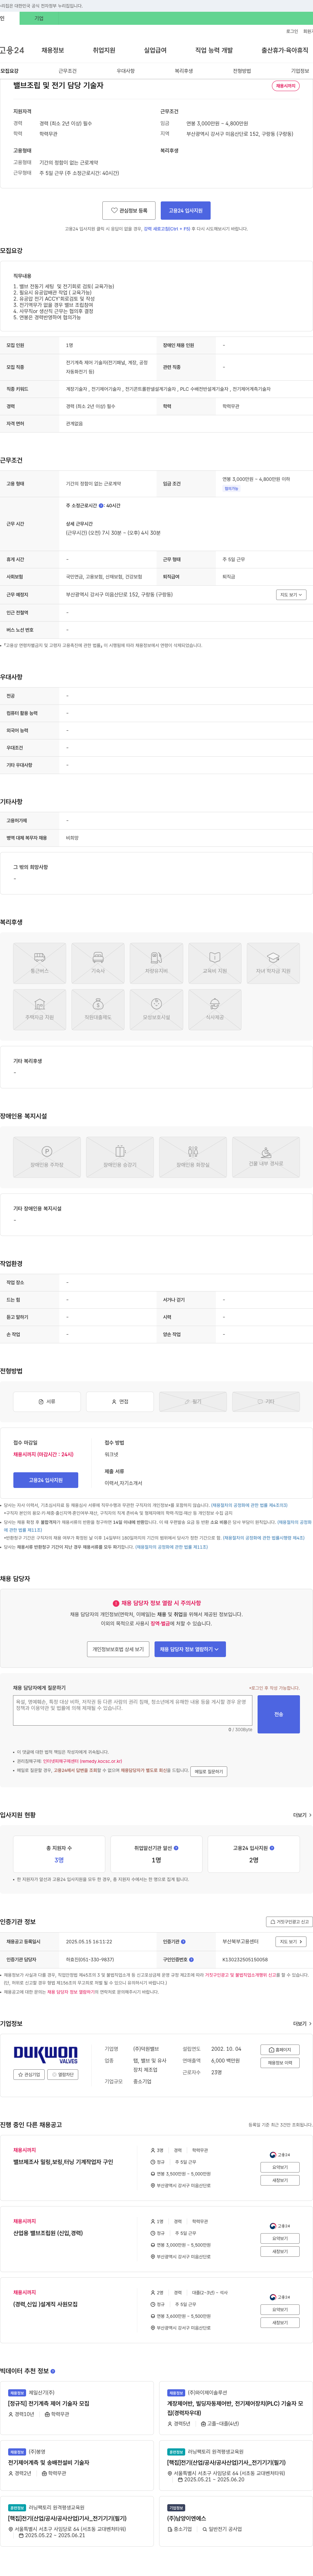
Task: Jump to the 전형방법 section tab
Action: [242, 71]
